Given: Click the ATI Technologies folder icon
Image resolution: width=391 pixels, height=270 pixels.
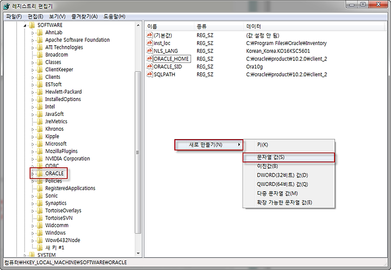Looking at the screenshot, I should [40, 47].
